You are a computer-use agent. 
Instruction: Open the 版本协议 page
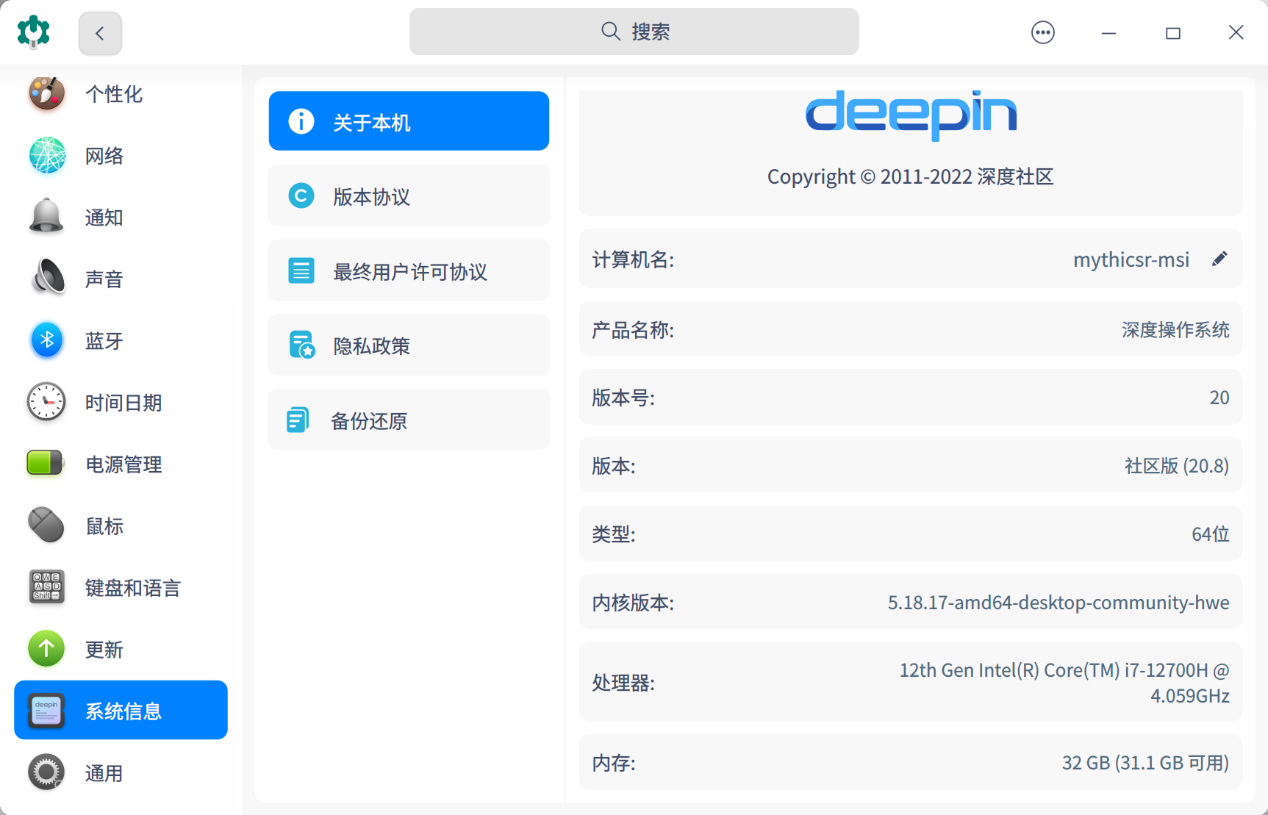coord(409,195)
